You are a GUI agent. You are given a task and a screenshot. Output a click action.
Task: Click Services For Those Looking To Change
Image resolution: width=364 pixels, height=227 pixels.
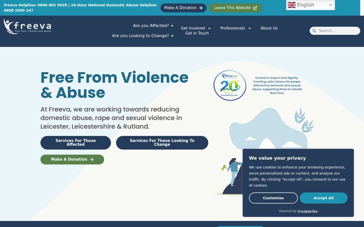(162, 142)
